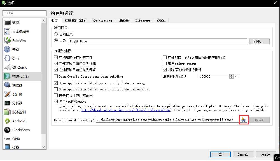The width and height of the screenshot is (280, 161).
Task: Click the Cancel button
Action: pyautogui.click(x=243, y=154)
